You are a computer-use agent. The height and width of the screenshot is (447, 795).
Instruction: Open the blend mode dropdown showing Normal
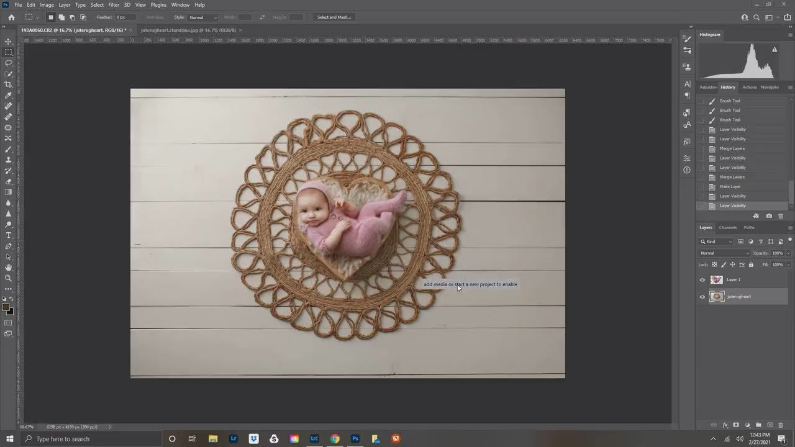[724, 253]
